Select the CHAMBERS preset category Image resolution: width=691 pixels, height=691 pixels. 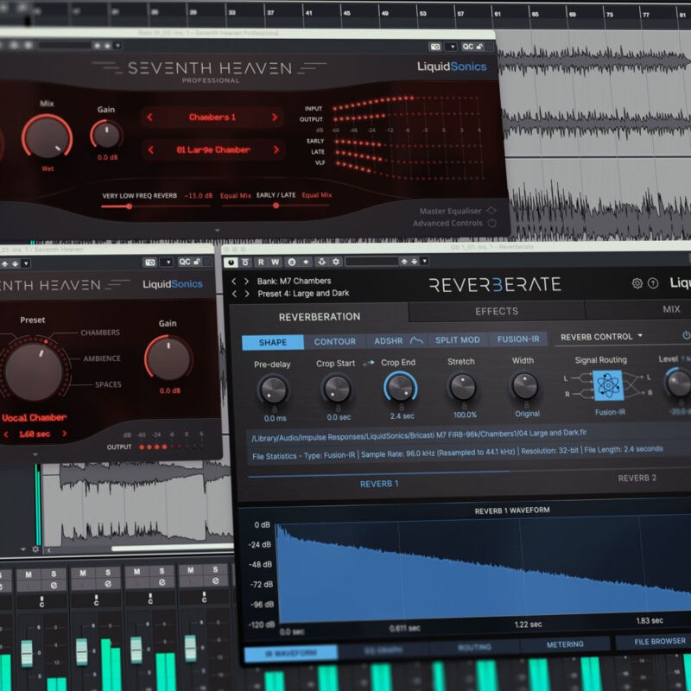tap(100, 333)
